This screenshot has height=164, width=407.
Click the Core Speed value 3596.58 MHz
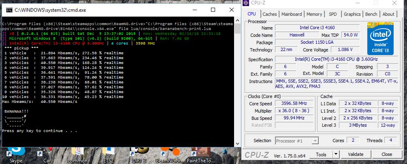(x=293, y=104)
